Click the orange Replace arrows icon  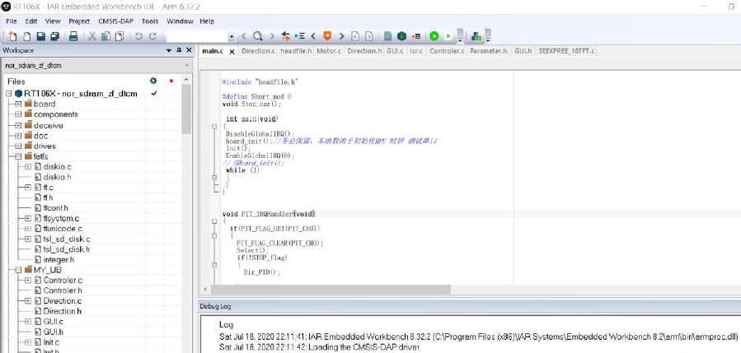(x=285, y=36)
